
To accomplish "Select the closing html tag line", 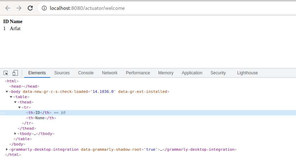I will (x=13, y=155).
